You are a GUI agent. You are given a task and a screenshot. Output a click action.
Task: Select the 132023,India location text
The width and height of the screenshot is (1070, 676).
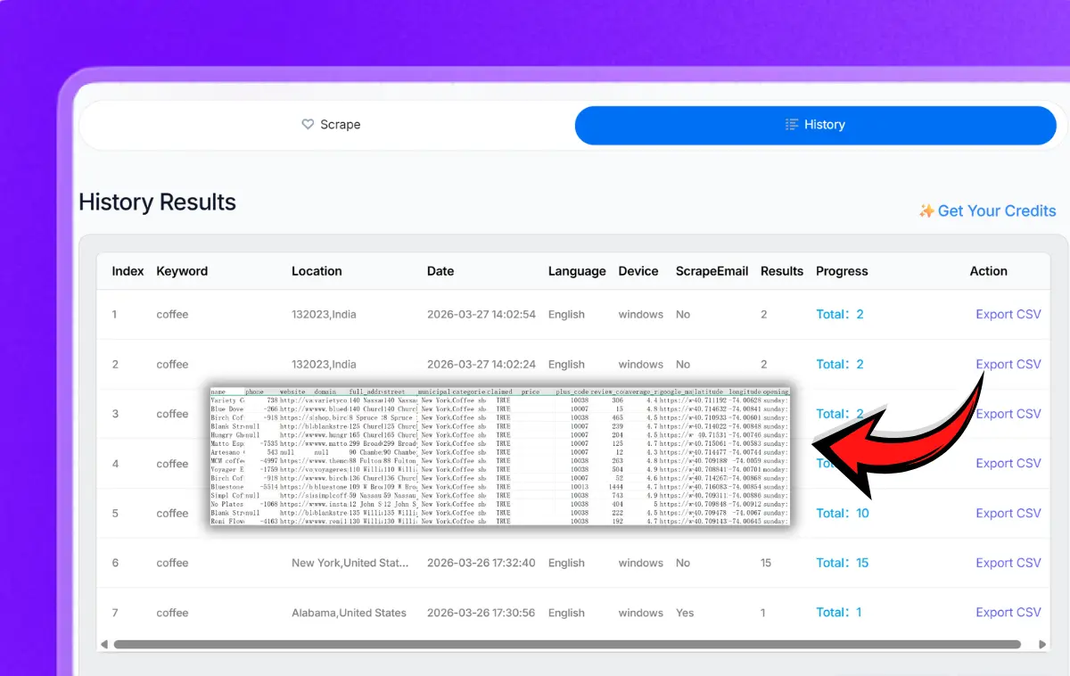click(x=324, y=314)
